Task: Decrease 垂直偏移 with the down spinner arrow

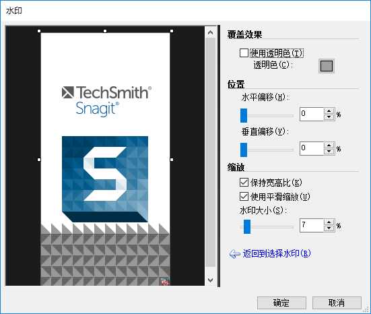Action: [329, 152]
